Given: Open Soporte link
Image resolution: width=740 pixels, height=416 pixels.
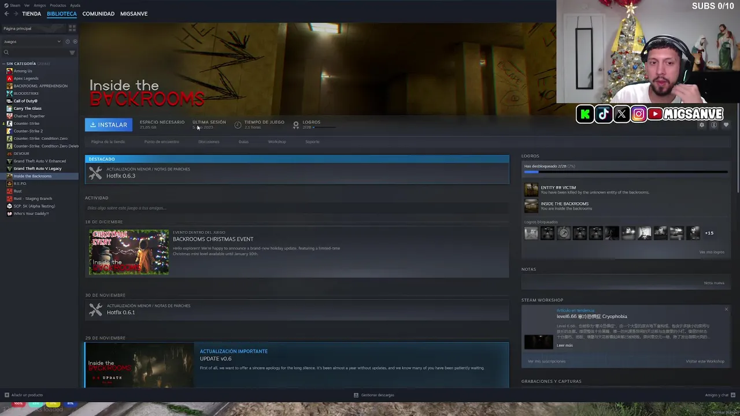Looking at the screenshot, I should (x=312, y=142).
